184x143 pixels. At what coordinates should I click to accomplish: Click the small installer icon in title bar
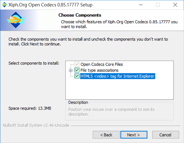(x=4, y=5)
